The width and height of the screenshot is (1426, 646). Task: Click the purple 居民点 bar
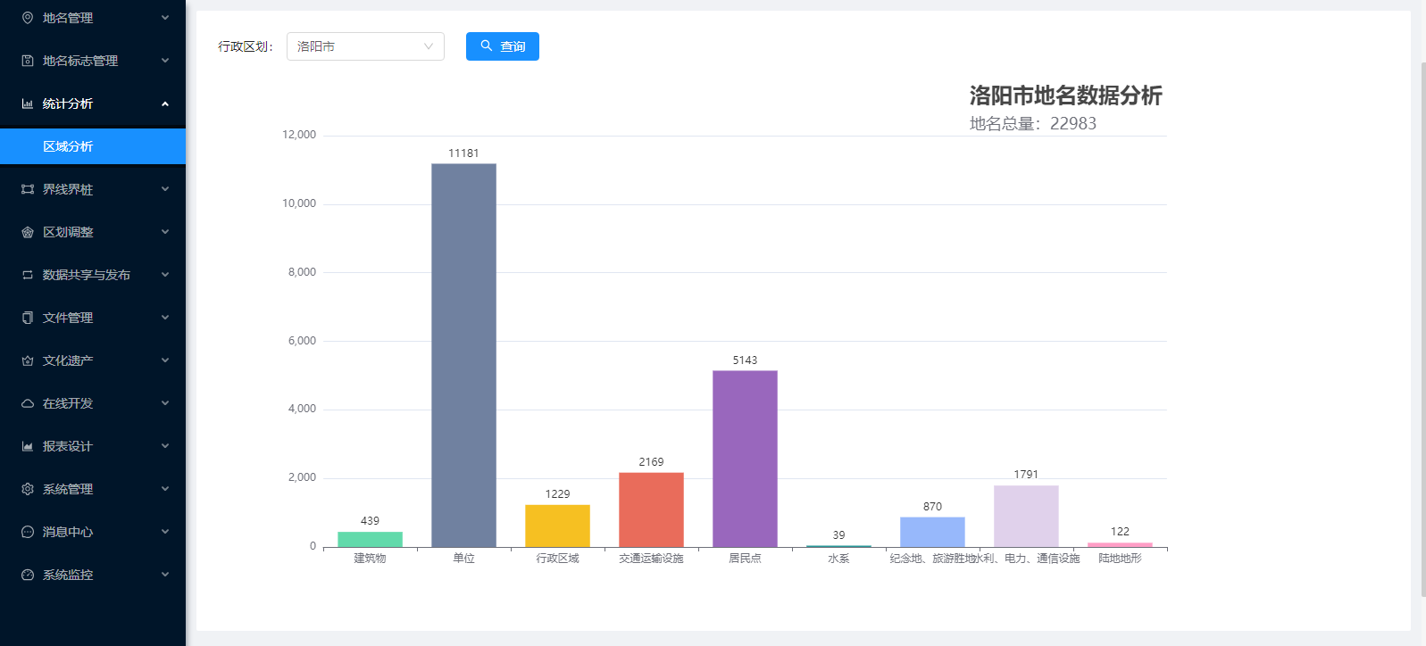pyautogui.click(x=745, y=458)
